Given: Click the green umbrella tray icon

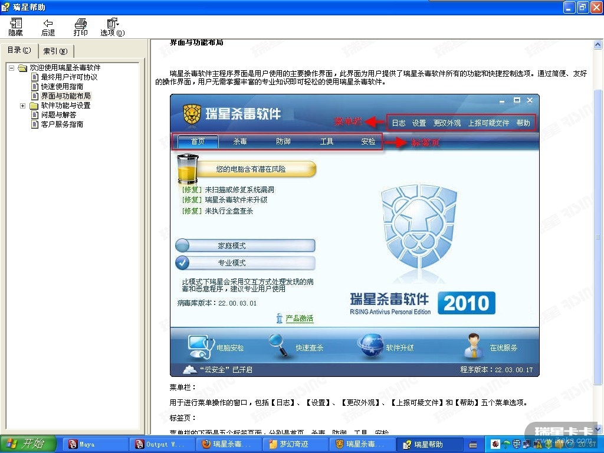Looking at the screenshot, I should pos(506,445).
